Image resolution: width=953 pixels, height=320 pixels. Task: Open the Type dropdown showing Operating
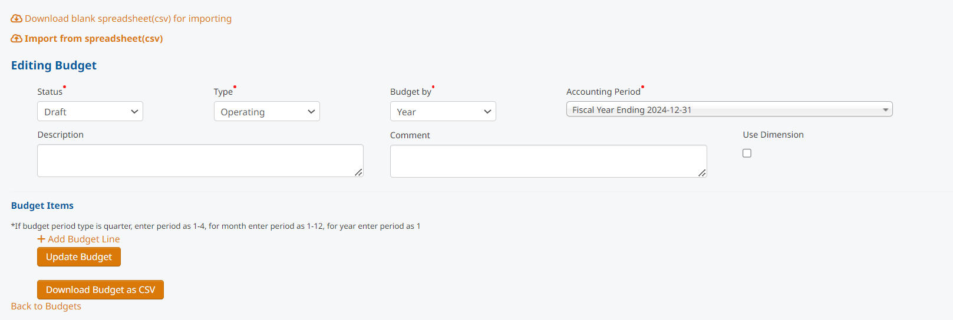(267, 112)
